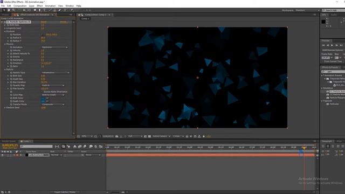
Task: Toggle the CC Particle Systems II effect switch
Action: (x=5, y=22)
